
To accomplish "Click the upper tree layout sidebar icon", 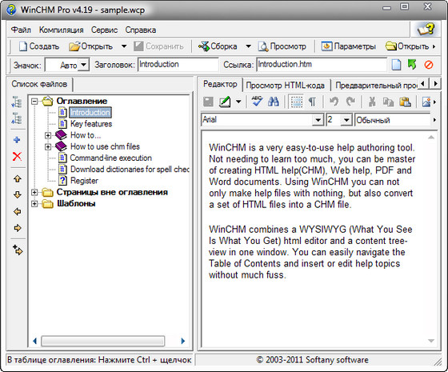I will pyautogui.click(x=17, y=102).
